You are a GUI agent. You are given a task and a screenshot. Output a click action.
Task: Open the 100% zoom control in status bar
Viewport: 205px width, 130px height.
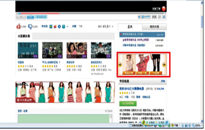(197, 126)
